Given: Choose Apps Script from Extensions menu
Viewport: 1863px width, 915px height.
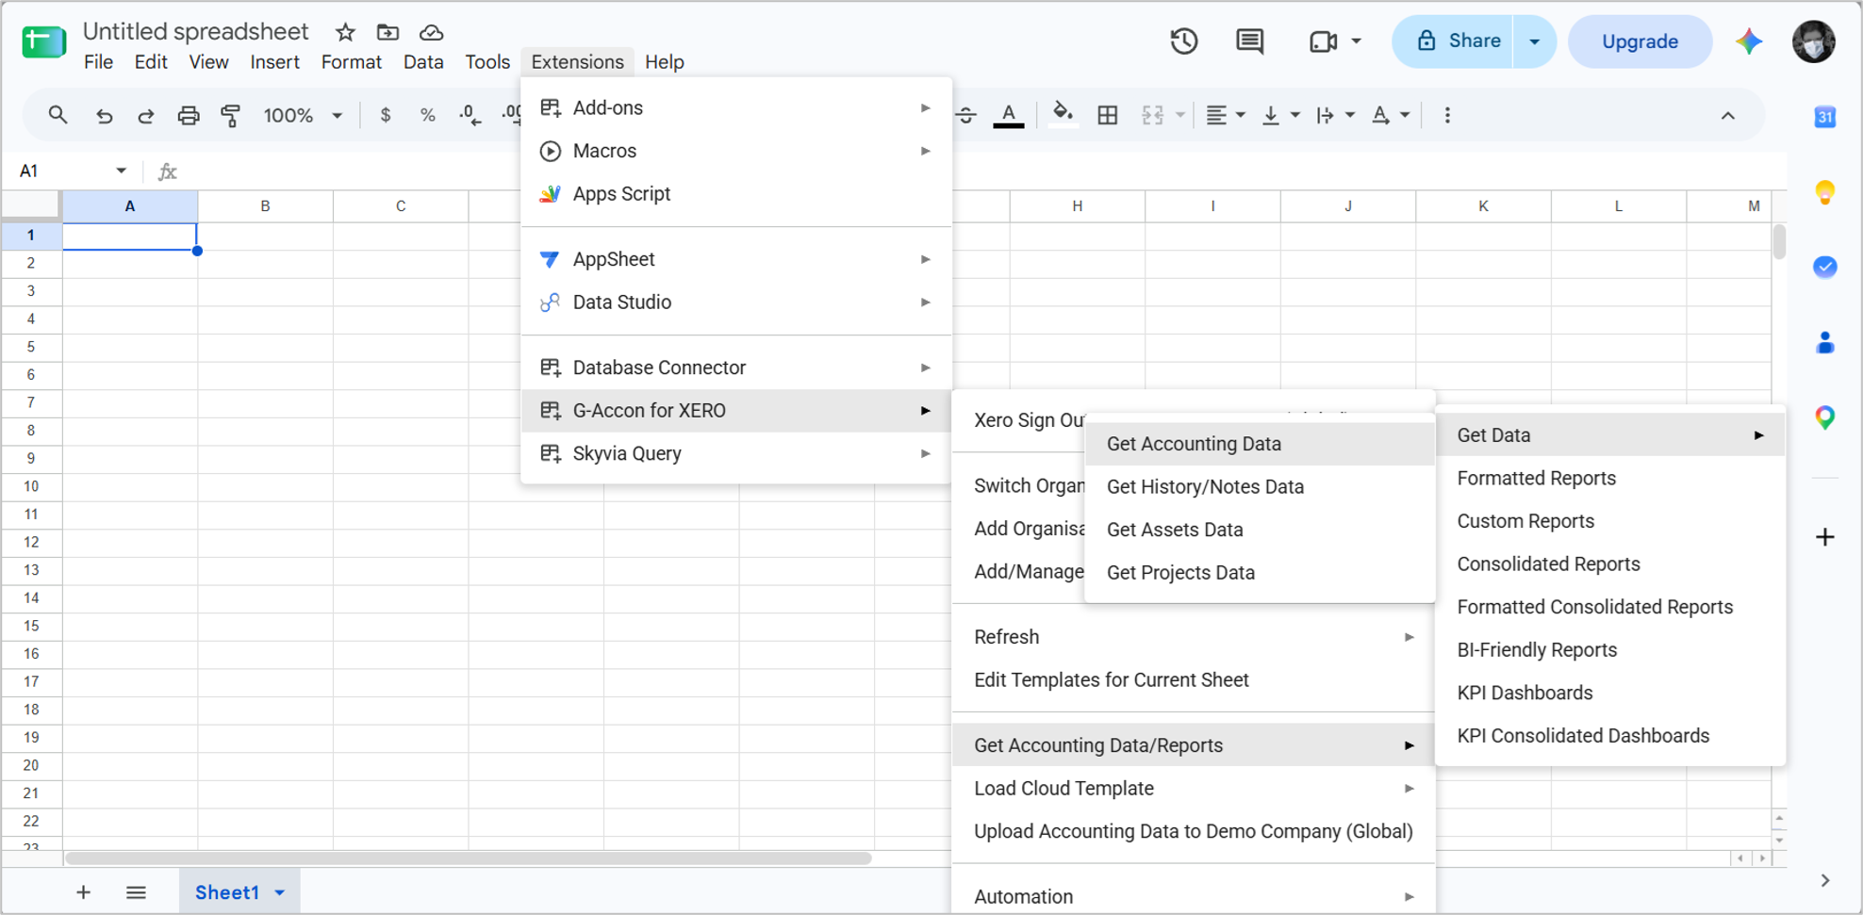Looking at the screenshot, I should click(x=736, y=194).
